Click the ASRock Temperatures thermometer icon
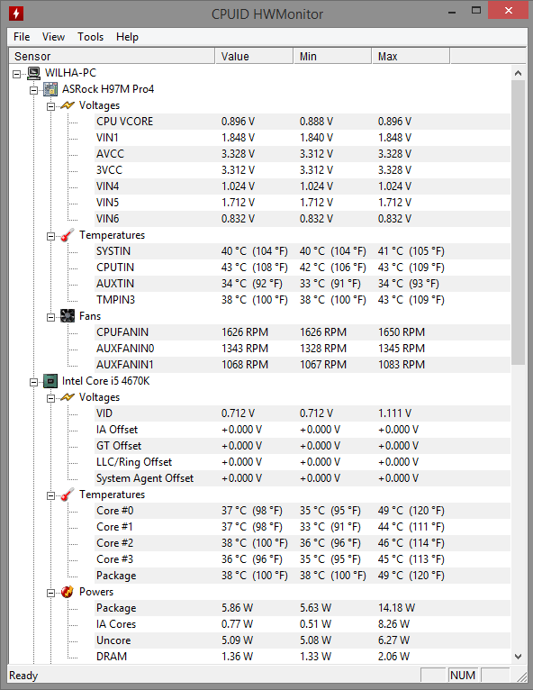The width and height of the screenshot is (533, 690). (68, 235)
